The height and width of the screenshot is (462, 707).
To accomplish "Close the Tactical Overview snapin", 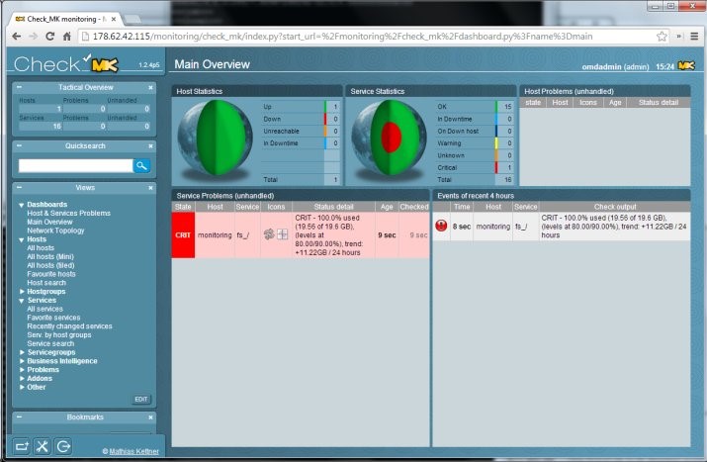I will point(151,88).
